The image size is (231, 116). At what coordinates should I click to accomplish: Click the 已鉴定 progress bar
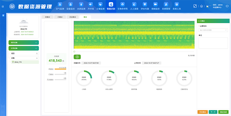(x=60, y=74)
